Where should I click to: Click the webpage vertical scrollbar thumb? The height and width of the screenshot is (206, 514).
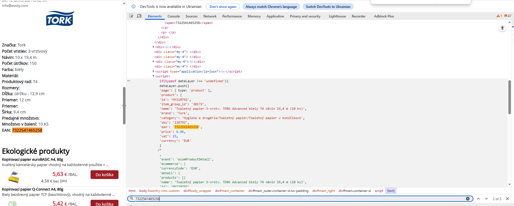pyautogui.click(x=124, y=106)
